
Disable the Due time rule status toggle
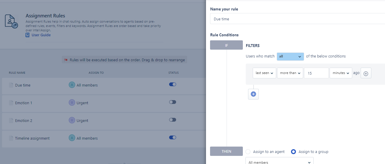173,84
